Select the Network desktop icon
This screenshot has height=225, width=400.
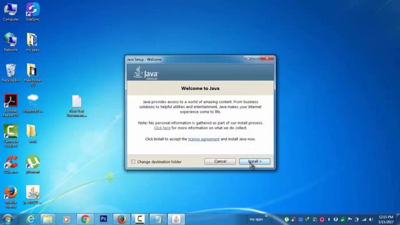[11, 42]
